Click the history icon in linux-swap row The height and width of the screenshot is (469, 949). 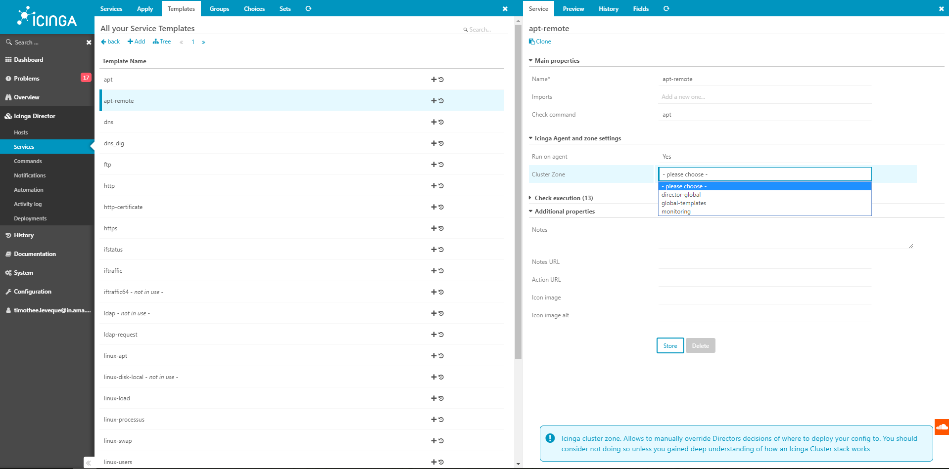441,441
